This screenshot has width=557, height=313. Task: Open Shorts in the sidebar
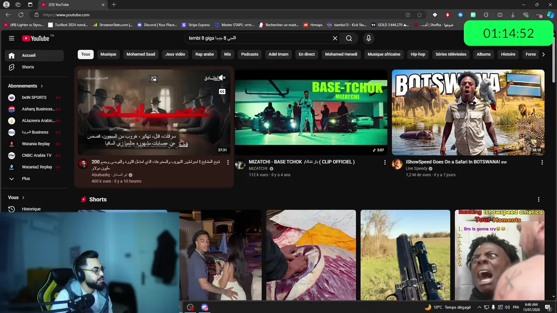tap(34, 67)
